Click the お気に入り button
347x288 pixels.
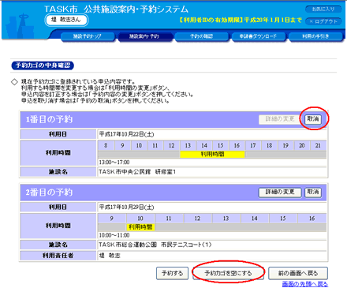[x=323, y=9]
